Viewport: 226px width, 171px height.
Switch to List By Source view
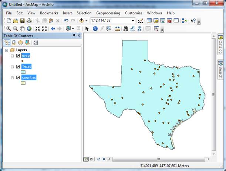[x=14, y=42]
